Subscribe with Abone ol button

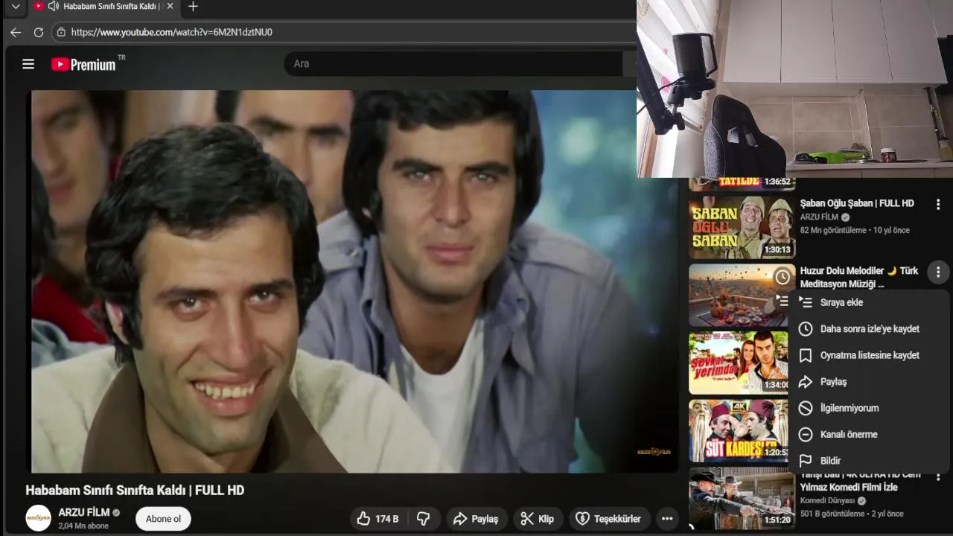pos(163,519)
